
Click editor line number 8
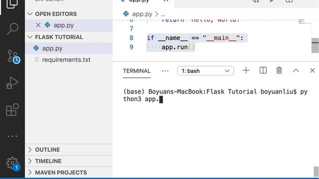pos(132,38)
